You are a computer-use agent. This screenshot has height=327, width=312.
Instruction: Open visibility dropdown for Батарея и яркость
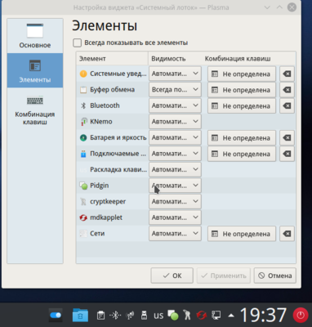coord(175,137)
